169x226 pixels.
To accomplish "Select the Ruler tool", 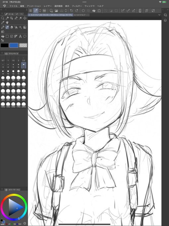I will click(x=16, y=36).
